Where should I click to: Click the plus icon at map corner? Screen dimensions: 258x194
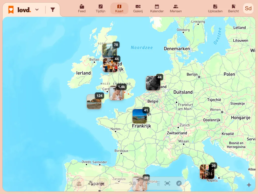click(249, 185)
